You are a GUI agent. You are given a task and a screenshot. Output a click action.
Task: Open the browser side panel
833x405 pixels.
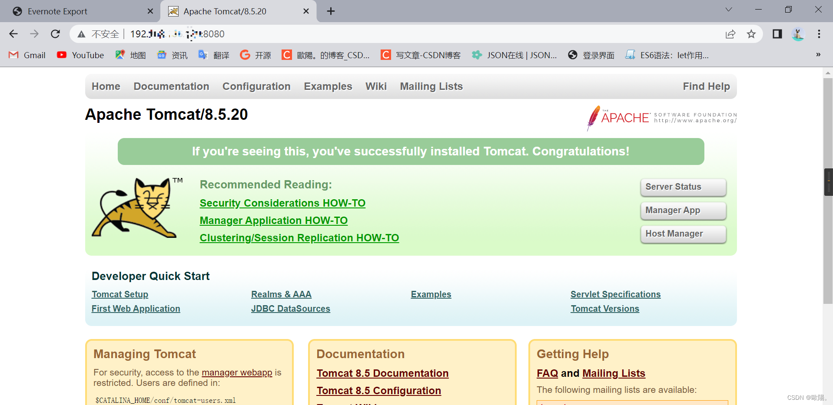click(x=777, y=34)
